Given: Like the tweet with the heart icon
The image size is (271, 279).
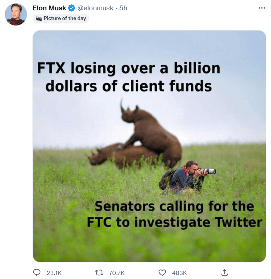Looking at the screenshot, I should [162, 273].
